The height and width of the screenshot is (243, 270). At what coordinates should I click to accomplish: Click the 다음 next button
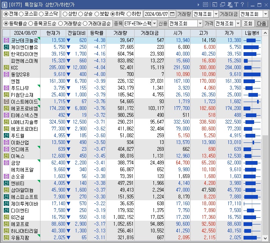pos(261,23)
